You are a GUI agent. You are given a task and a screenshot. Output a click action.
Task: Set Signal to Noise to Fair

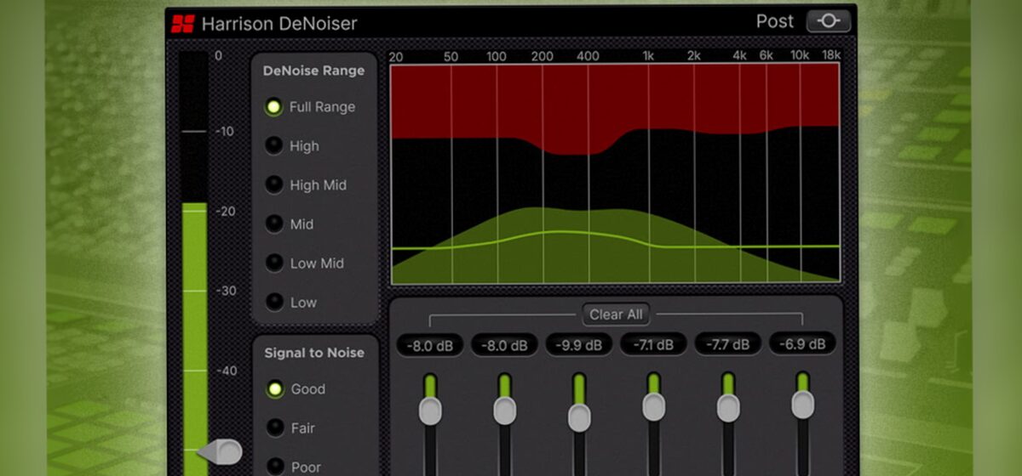[291, 428]
